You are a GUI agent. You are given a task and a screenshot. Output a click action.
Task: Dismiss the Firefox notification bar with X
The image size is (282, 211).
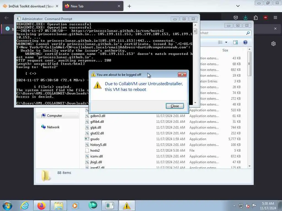275,29
